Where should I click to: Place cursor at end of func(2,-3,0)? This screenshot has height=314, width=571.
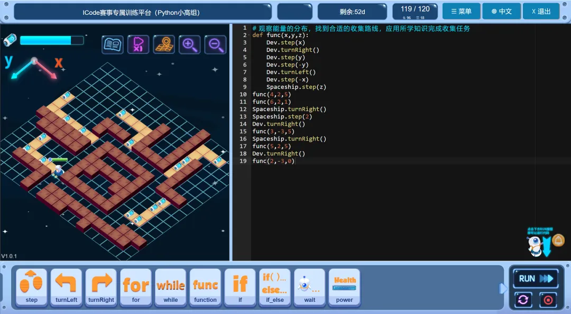coord(294,161)
